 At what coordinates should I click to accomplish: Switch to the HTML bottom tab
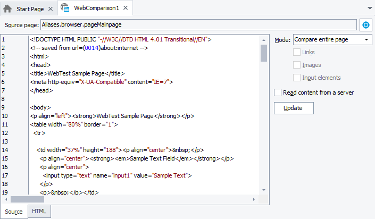pyautogui.click(x=38, y=212)
